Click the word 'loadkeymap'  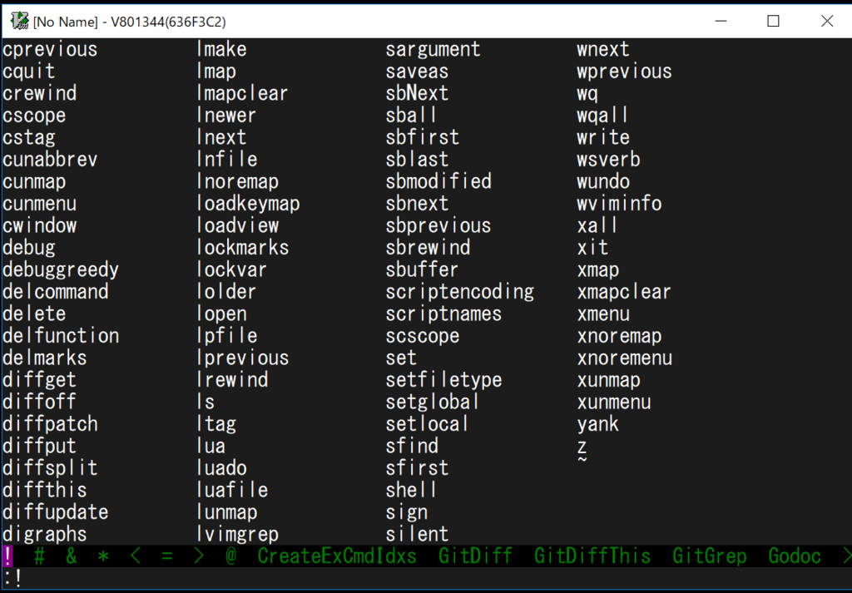pyautogui.click(x=249, y=205)
